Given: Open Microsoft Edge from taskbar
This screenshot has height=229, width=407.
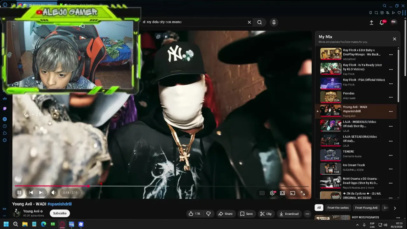Looking at the screenshot, I should click(x=44, y=224).
